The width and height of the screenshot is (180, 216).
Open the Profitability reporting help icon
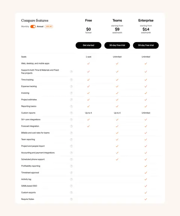click(x=71, y=166)
